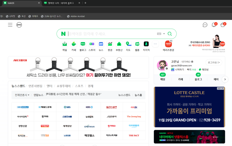Select the 메일 tab in profile box
The width and height of the screenshot is (232, 146).
pos(163,79)
